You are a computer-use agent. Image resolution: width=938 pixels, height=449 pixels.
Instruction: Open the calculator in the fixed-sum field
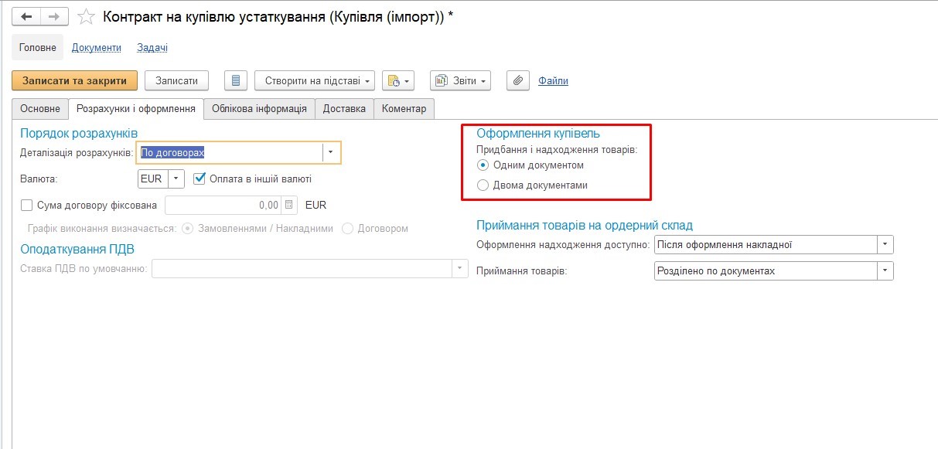tap(288, 205)
